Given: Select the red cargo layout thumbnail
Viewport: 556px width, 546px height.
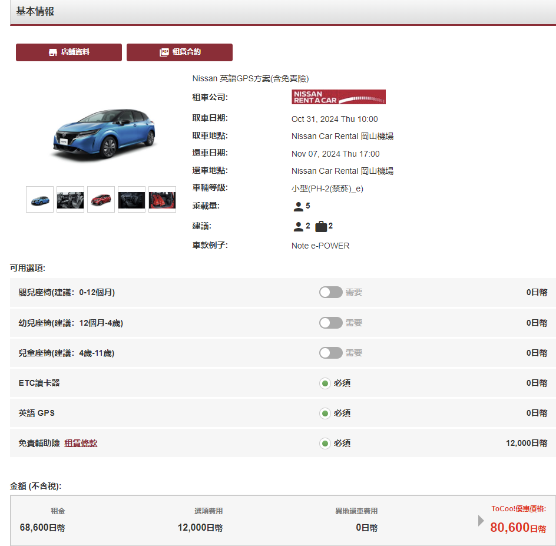Looking at the screenshot, I should tap(162, 200).
